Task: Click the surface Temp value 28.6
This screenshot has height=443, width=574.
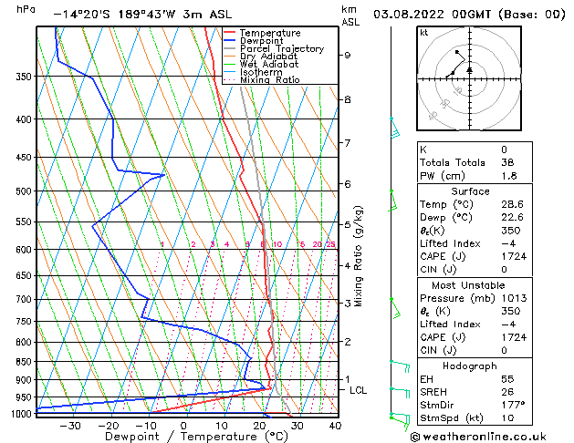Action: pos(512,204)
